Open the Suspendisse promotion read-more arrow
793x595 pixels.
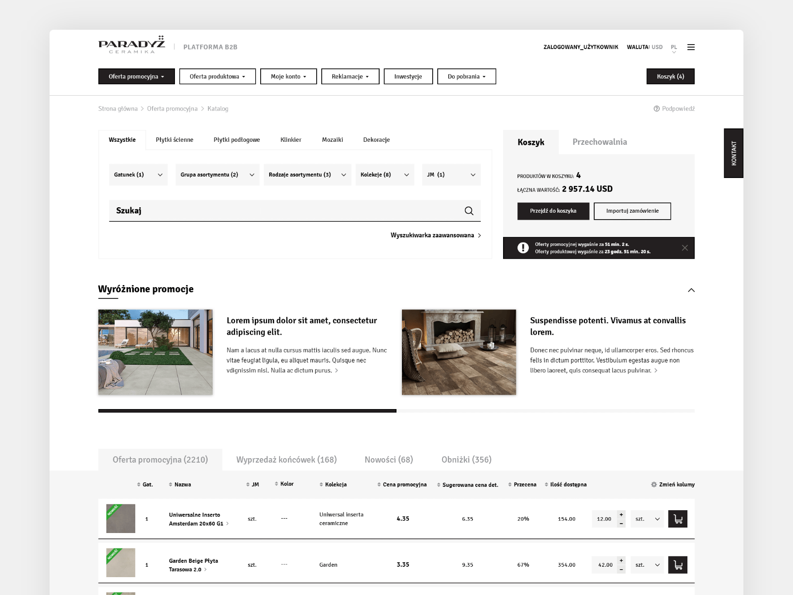pyautogui.click(x=656, y=370)
